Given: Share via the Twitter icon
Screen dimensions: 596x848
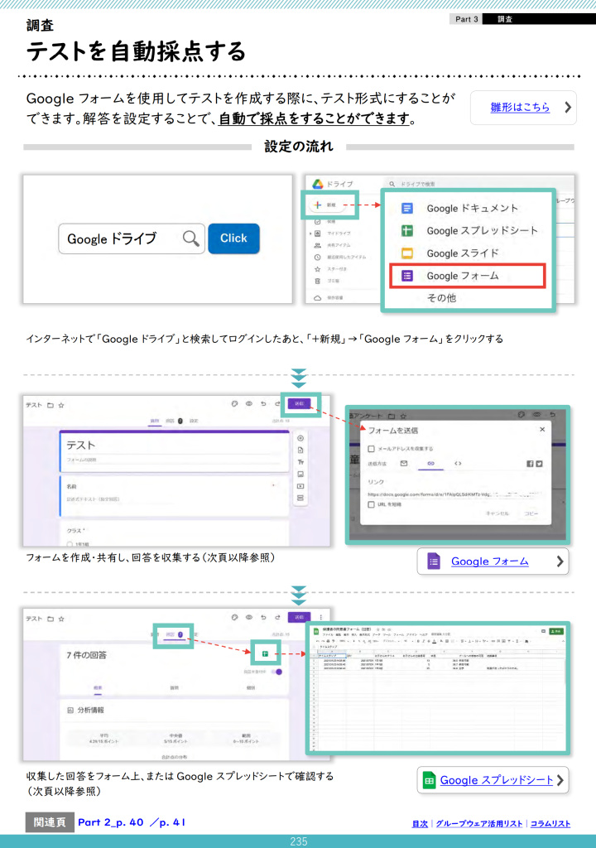Looking at the screenshot, I should coord(539,464).
